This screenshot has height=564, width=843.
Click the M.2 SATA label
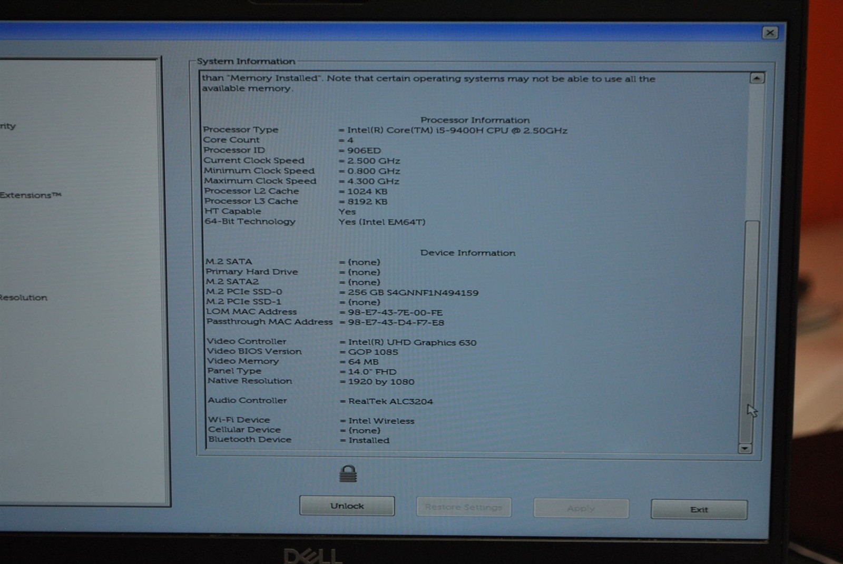(x=229, y=261)
